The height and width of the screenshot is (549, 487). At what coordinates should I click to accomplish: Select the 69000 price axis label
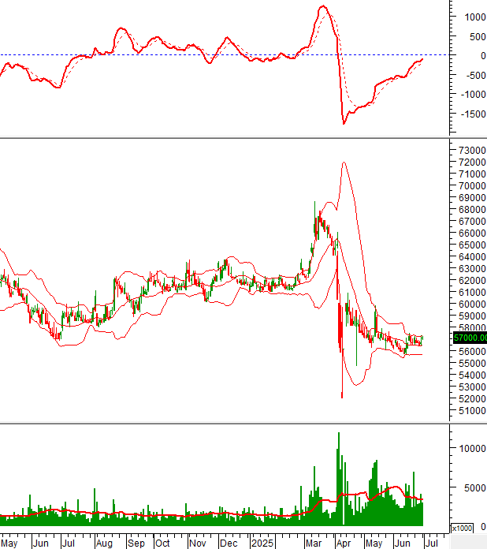click(472, 198)
